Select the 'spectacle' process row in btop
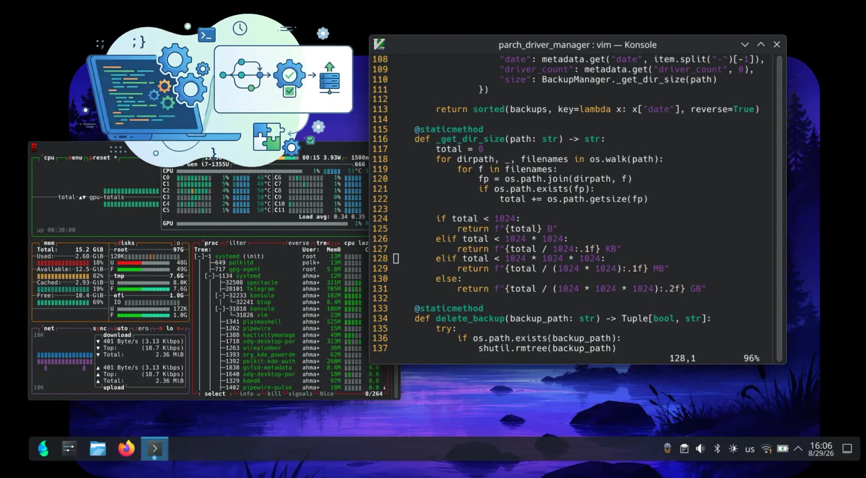The width and height of the screenshot is (866, 478). (281, 283)
